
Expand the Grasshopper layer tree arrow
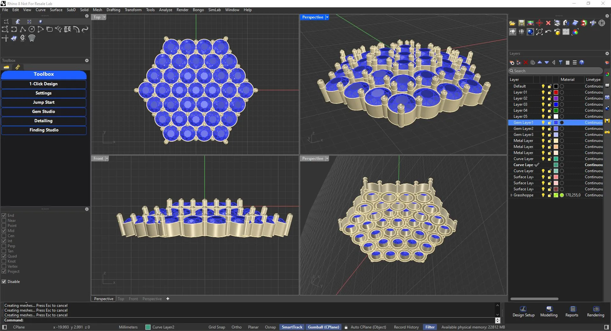pyautogui.click(x=511, y=195)
